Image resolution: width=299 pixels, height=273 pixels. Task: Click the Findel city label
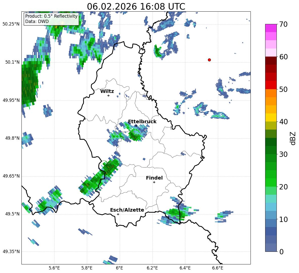tap(154, 178)
